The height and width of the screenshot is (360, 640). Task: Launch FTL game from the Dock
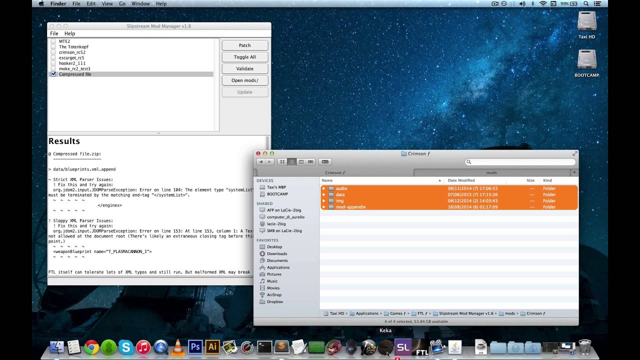(x=420, y=347)
